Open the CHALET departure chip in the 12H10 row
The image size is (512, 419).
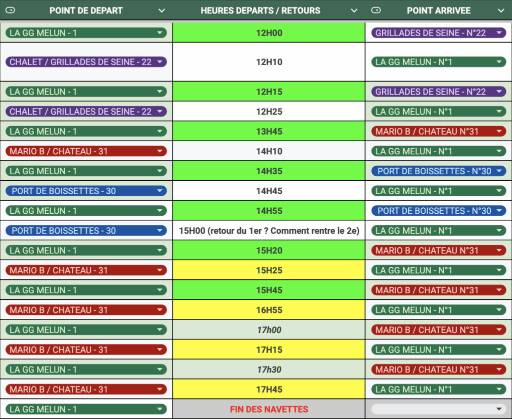pos(86,62)
